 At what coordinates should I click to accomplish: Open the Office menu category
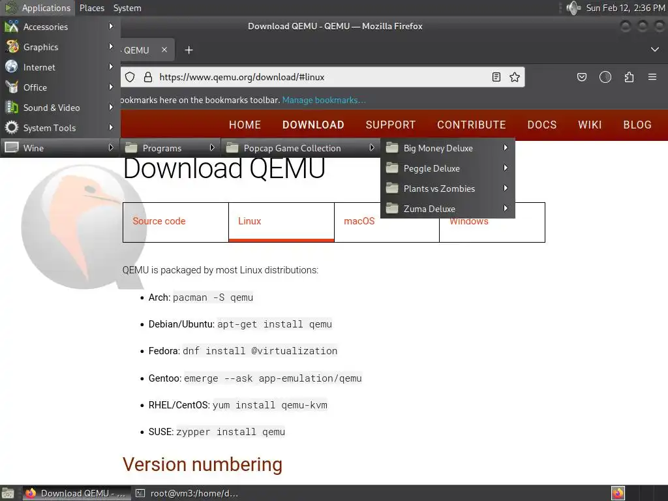(x=60, y=87)
